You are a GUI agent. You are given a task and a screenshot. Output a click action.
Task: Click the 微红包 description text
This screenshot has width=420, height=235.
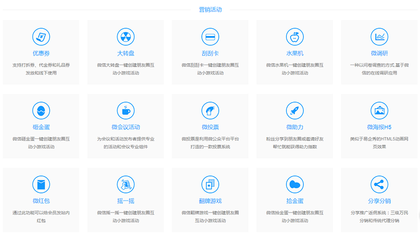41,217
